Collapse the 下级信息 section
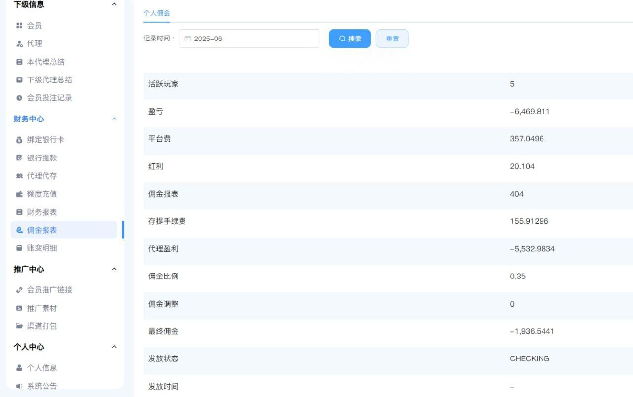Screen dimensions: 633x397 coord(114,4)
